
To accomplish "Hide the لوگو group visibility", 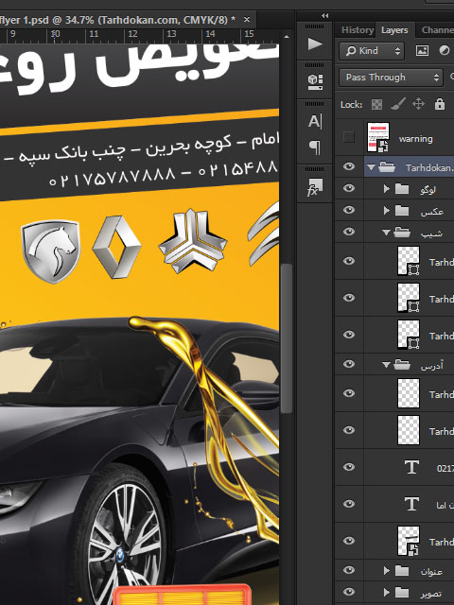I will pyautogui.click(x=349, y=188).
